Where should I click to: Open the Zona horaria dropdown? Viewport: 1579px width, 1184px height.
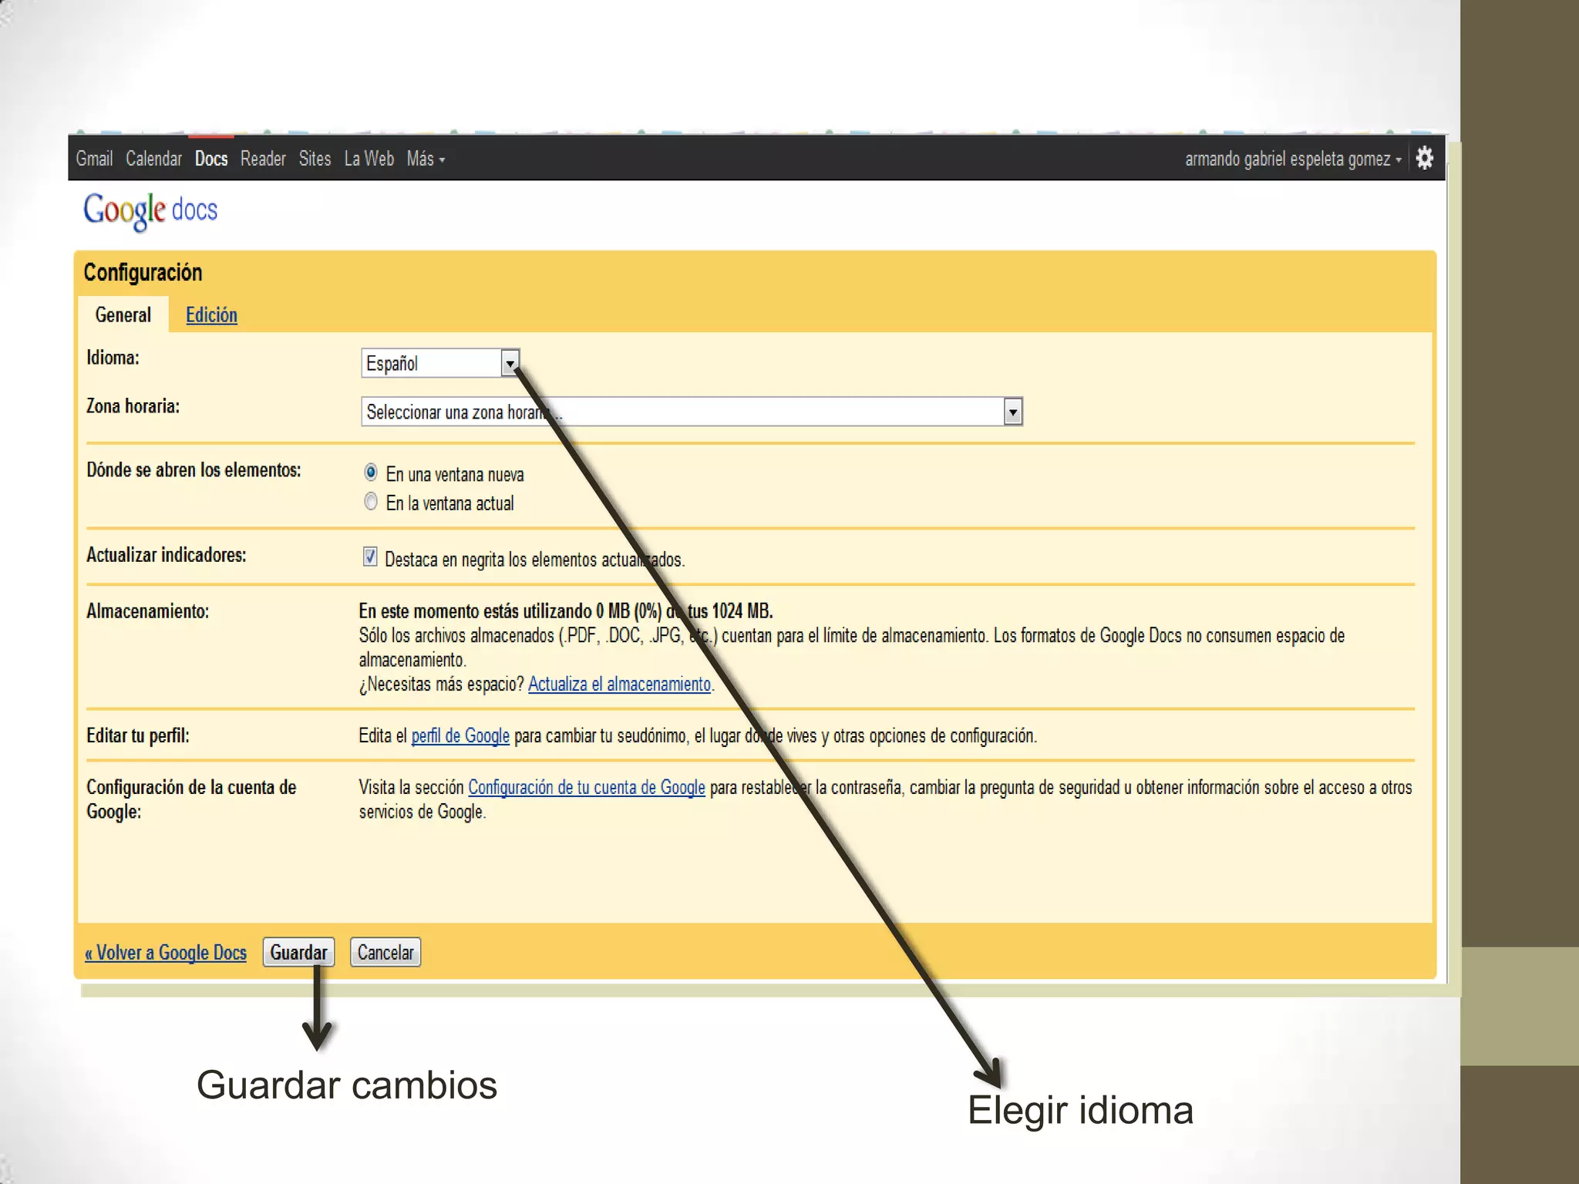click(692, 412)
